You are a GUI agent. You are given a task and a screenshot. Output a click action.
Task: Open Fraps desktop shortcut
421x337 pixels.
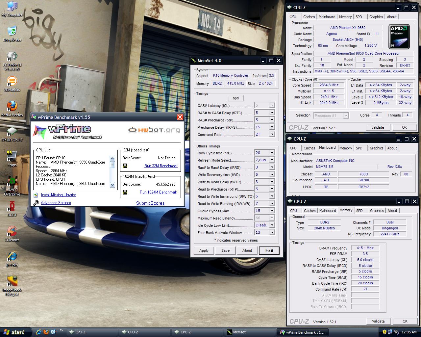coord(12,159)
